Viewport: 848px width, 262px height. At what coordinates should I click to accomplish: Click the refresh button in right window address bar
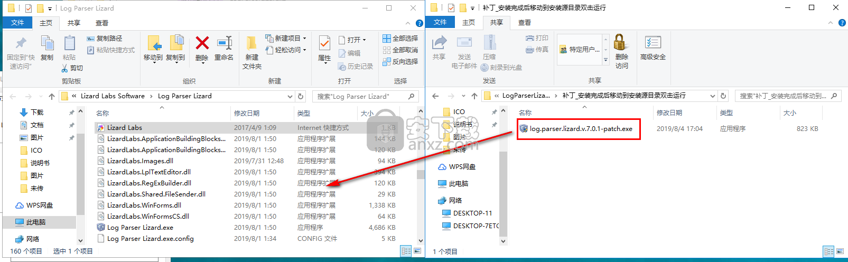[x=723, y=96]
